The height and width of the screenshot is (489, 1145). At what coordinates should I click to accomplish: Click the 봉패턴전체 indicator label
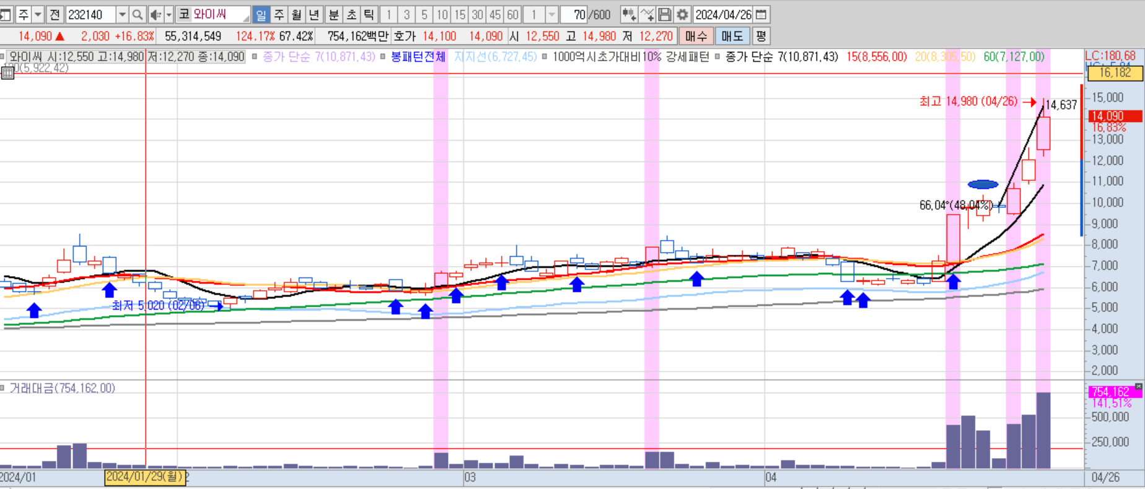tap(418, 56)
